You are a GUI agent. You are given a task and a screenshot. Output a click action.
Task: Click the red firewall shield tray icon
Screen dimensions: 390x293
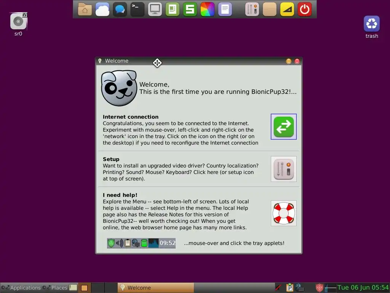pos(320,288)
